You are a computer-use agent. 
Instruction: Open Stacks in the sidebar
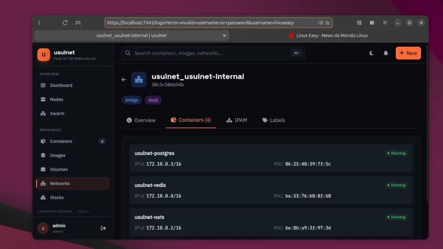click(x=73, y=197)
